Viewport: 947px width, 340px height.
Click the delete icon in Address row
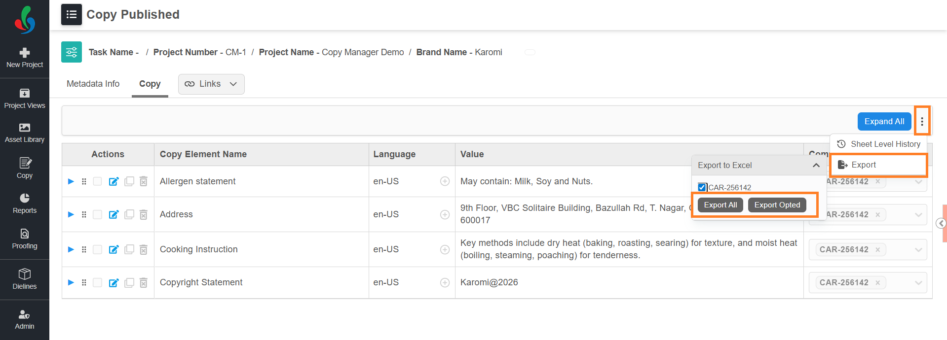coord(144,214)
